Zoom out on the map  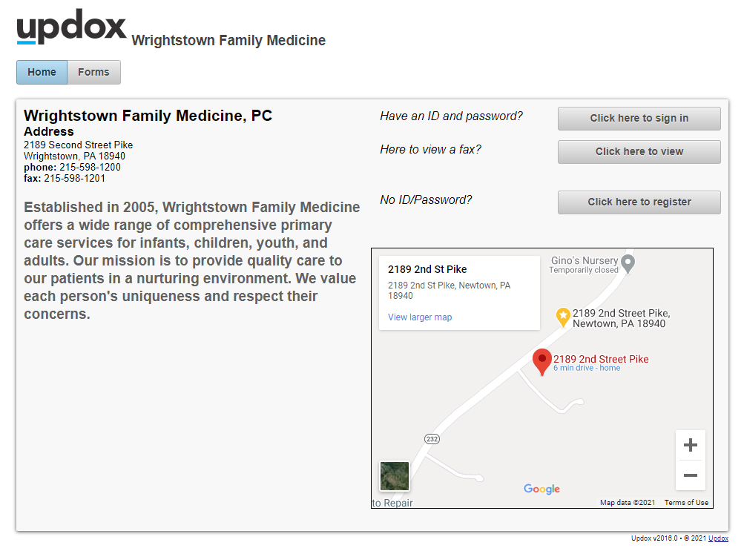pos(690,475)
